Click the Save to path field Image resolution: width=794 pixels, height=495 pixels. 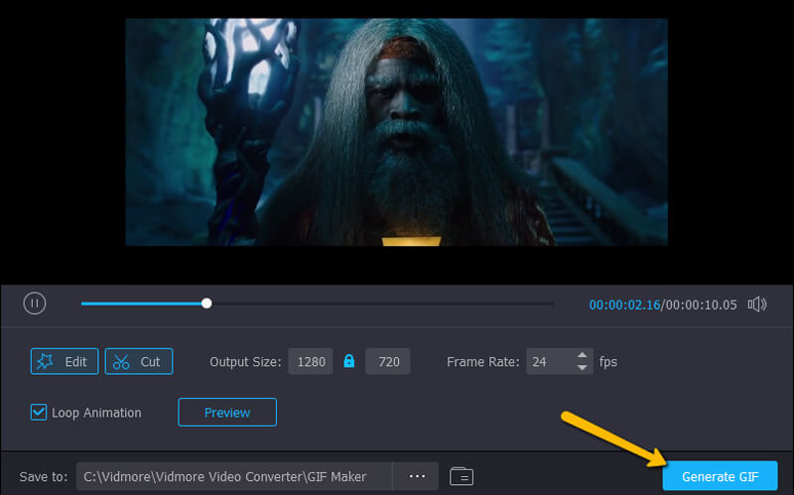coord(233,476)
